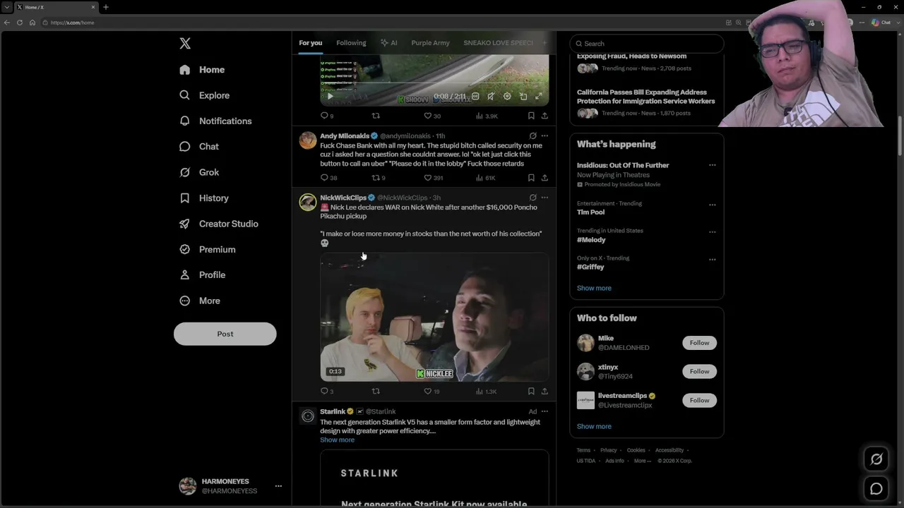Expand the More menu in the sidebar
904x508 pixels.
point(199,301)
